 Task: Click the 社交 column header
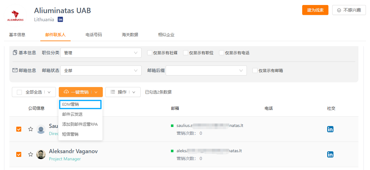331,109
